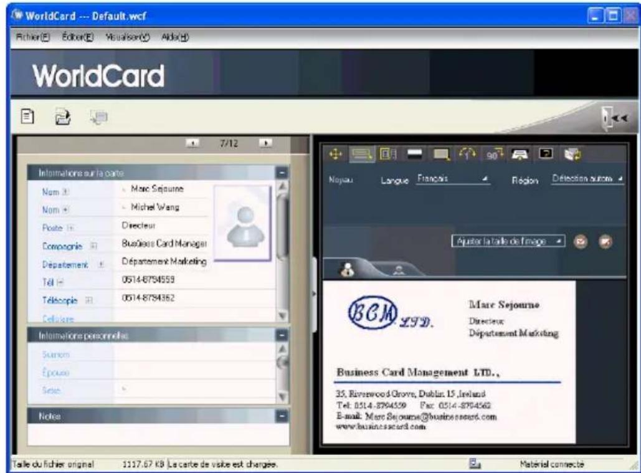Click the scanner icon in image toolbar
Viewport: 641px width, 473px height.
pyautogui.click(x=520, y=154)
